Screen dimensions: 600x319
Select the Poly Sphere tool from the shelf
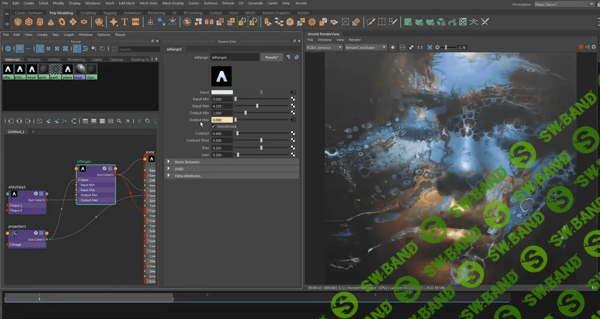click(x=18, y=22)
